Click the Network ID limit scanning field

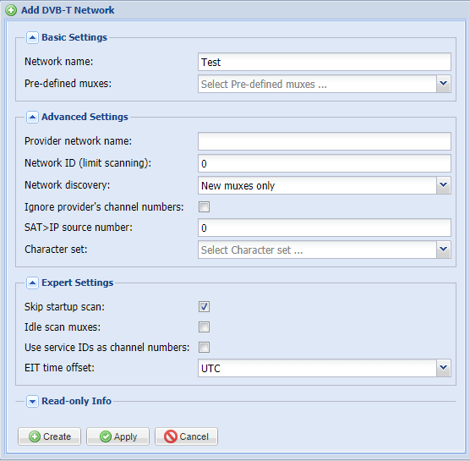click(325, 163)
